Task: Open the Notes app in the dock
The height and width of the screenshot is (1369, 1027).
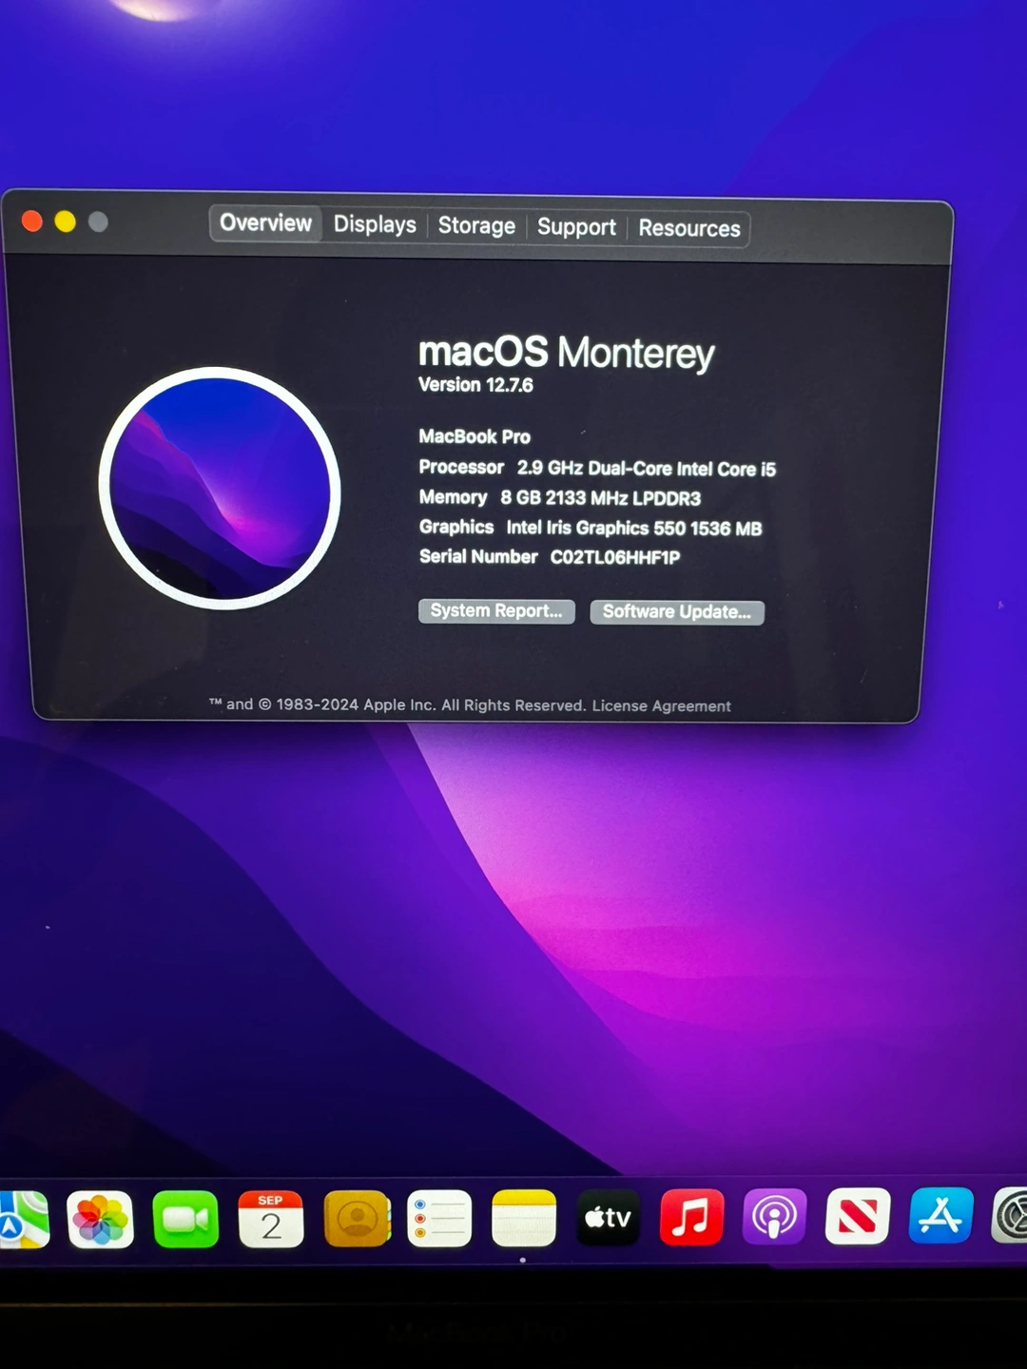Action: click(x=523, y=1218)
